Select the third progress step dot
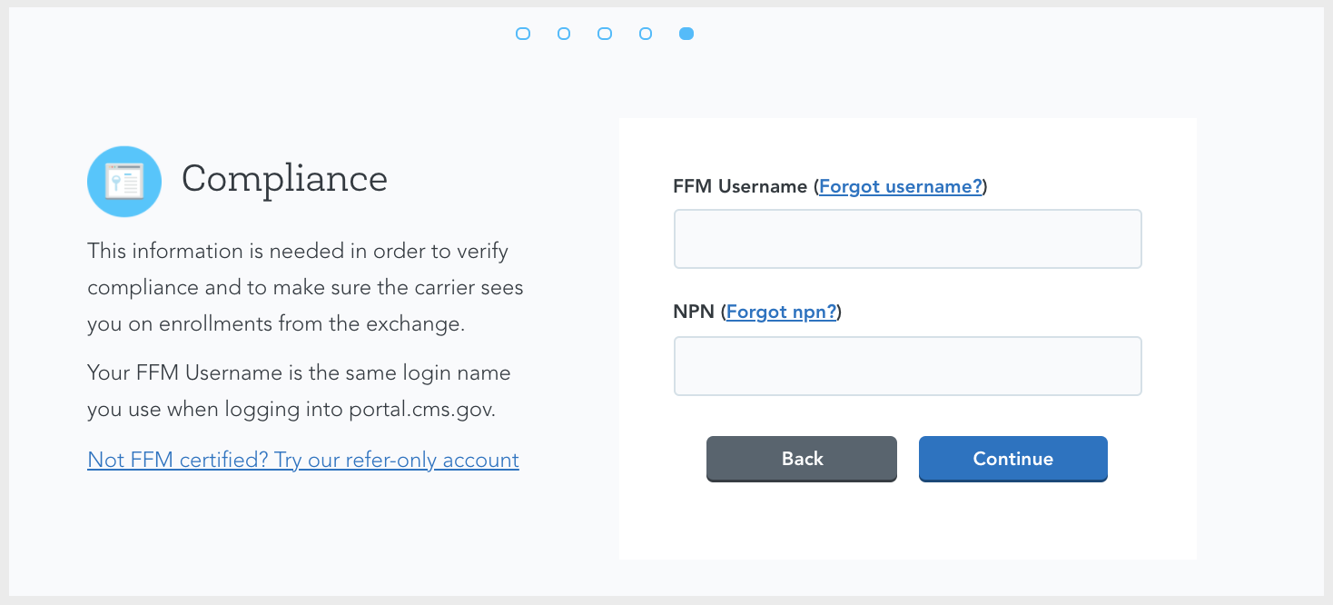Screen dimensions: 1333x605 click(x=605, y=33)
